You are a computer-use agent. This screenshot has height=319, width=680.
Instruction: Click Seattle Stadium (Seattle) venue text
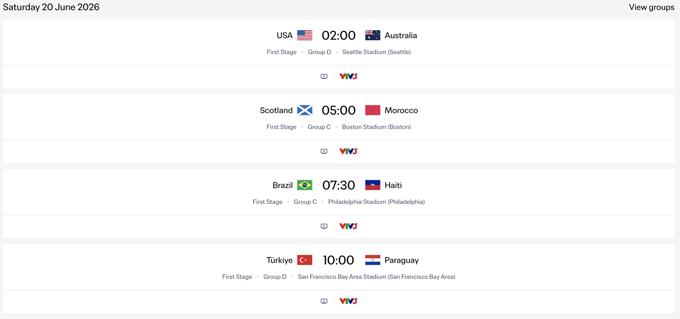pyautogui.click(x=377, y=52)
